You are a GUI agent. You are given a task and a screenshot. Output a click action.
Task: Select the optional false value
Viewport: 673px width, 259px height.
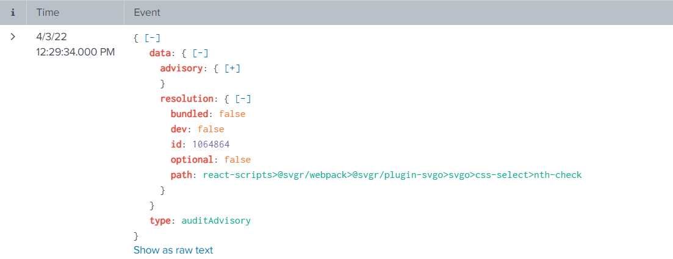point(237,160)
